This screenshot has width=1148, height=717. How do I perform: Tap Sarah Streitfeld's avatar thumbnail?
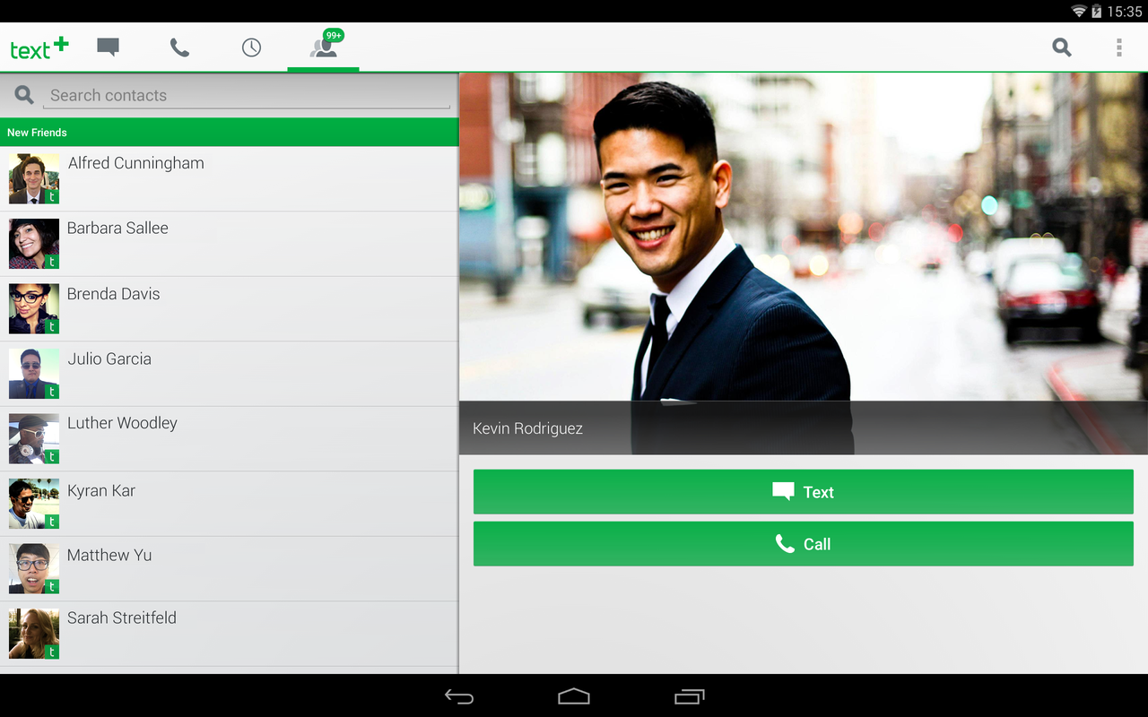pos(34,634)
